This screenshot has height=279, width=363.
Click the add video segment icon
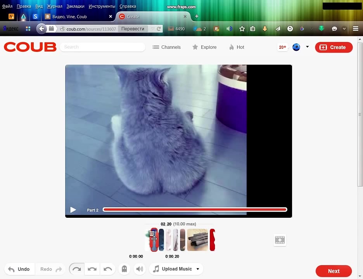280,240
